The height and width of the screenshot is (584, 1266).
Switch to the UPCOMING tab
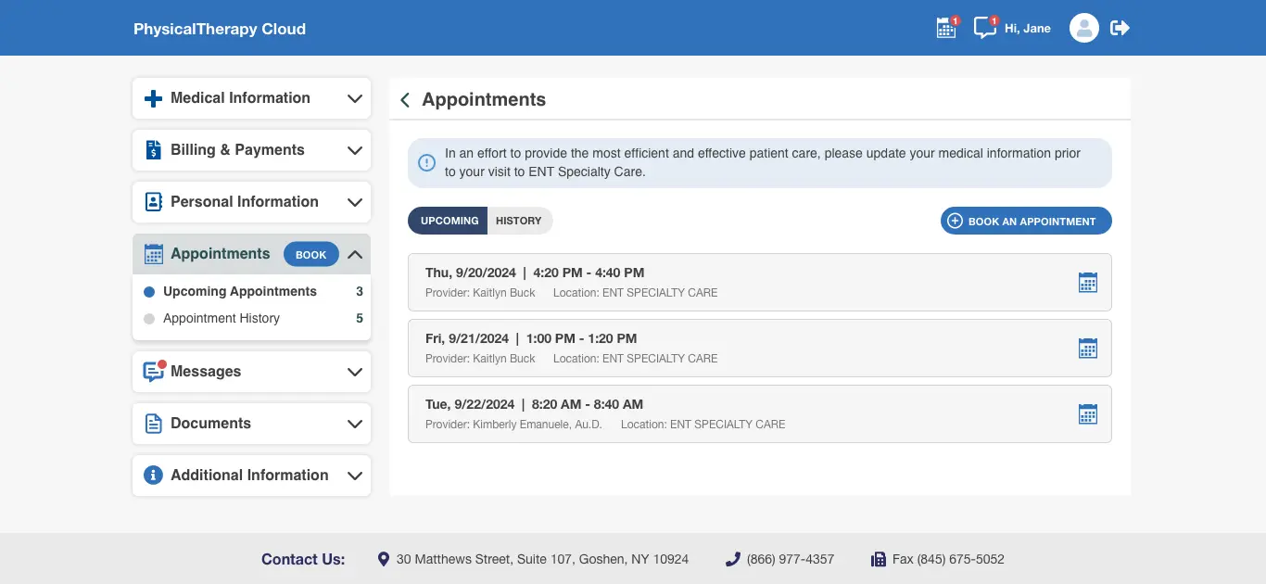[448, 221]
